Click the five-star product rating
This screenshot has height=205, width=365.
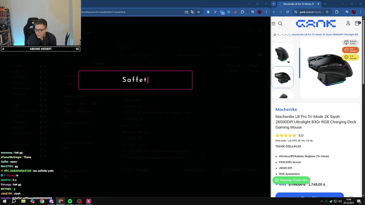[x=286, y=136]
